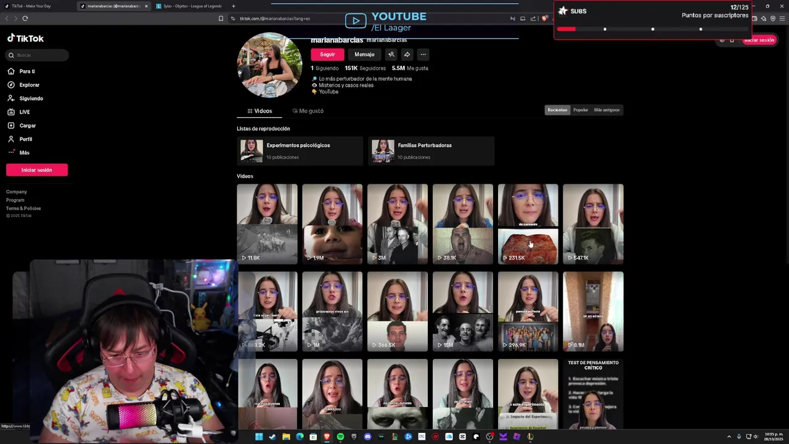This screenshot has width=789, height=444.
Task: Open the Program footer link
Action: click(x=15, y=200)
